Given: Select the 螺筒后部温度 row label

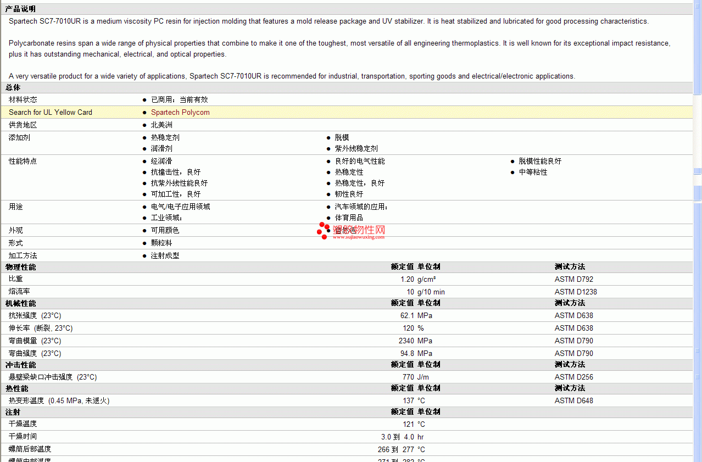Looking at the screenshot, I should pyautogui.click(x=30, y=449).
